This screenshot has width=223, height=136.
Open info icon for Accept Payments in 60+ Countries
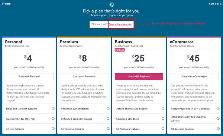[x=218, y=108]
